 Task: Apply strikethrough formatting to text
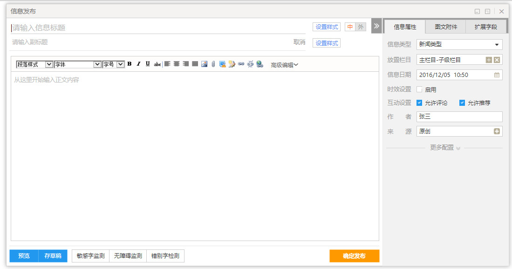tap(157, 64)
